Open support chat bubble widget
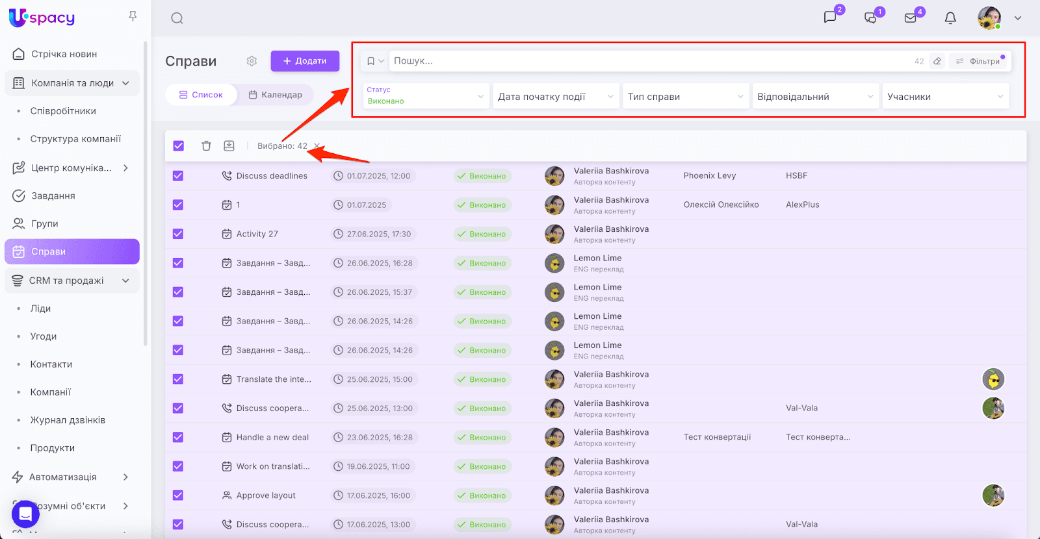The width and height of the screenshot is (1040, 539). (25, 514)
